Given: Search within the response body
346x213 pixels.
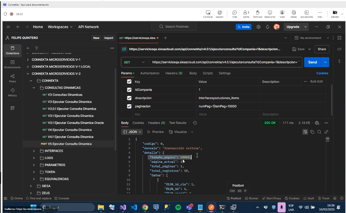Looking at the screenshot, I should pyautogui.click(x=319, y=132).
